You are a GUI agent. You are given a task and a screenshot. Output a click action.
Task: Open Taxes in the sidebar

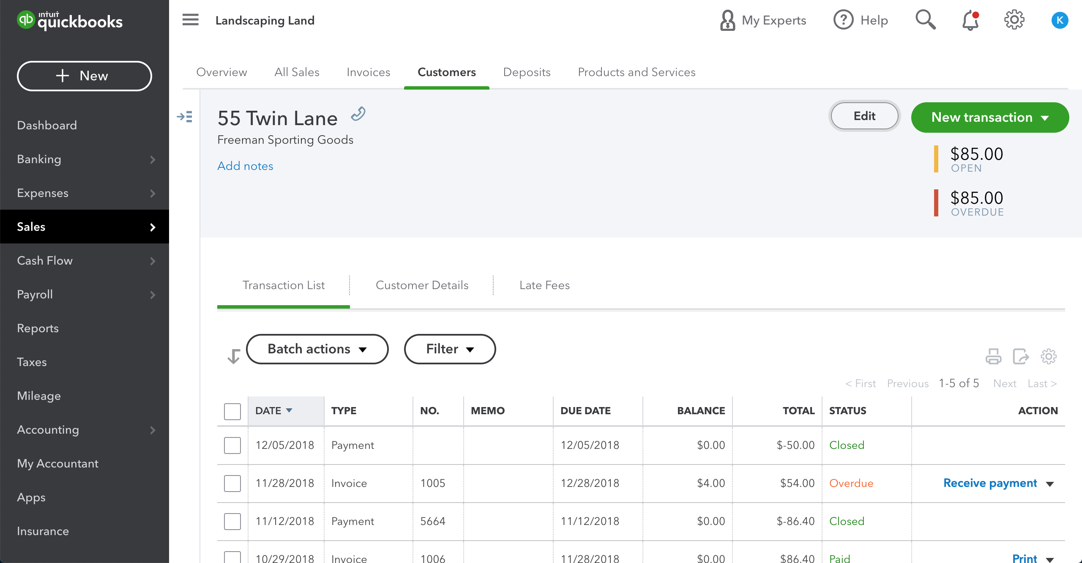pyautogui.click(x=32, y=362)
